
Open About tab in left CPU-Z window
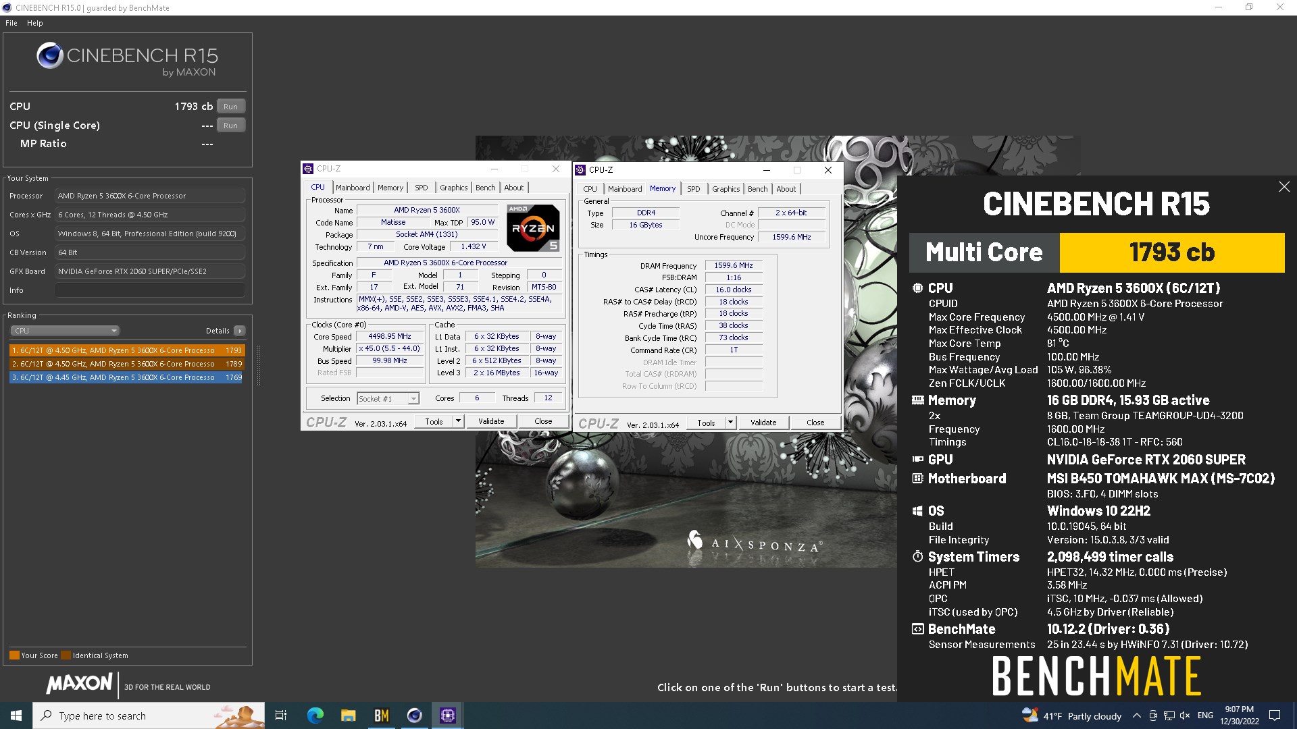514,188
